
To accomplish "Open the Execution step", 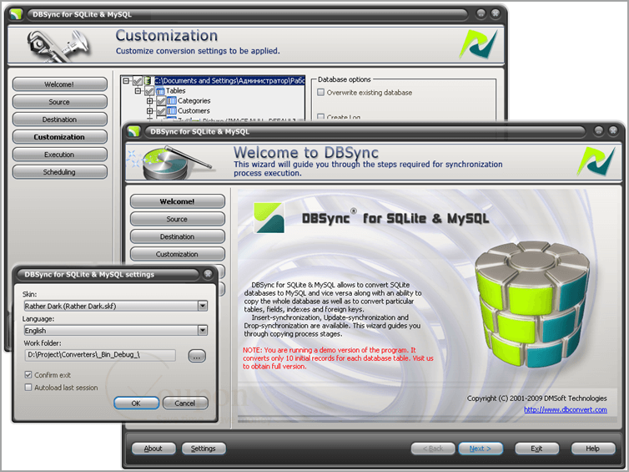I will pyautogui.click(x=59, y=155).
